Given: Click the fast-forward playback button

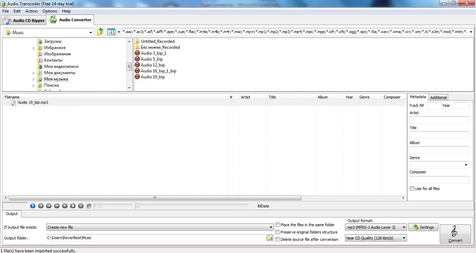Looking at the screenshot, I should click(x=57, y=206).
